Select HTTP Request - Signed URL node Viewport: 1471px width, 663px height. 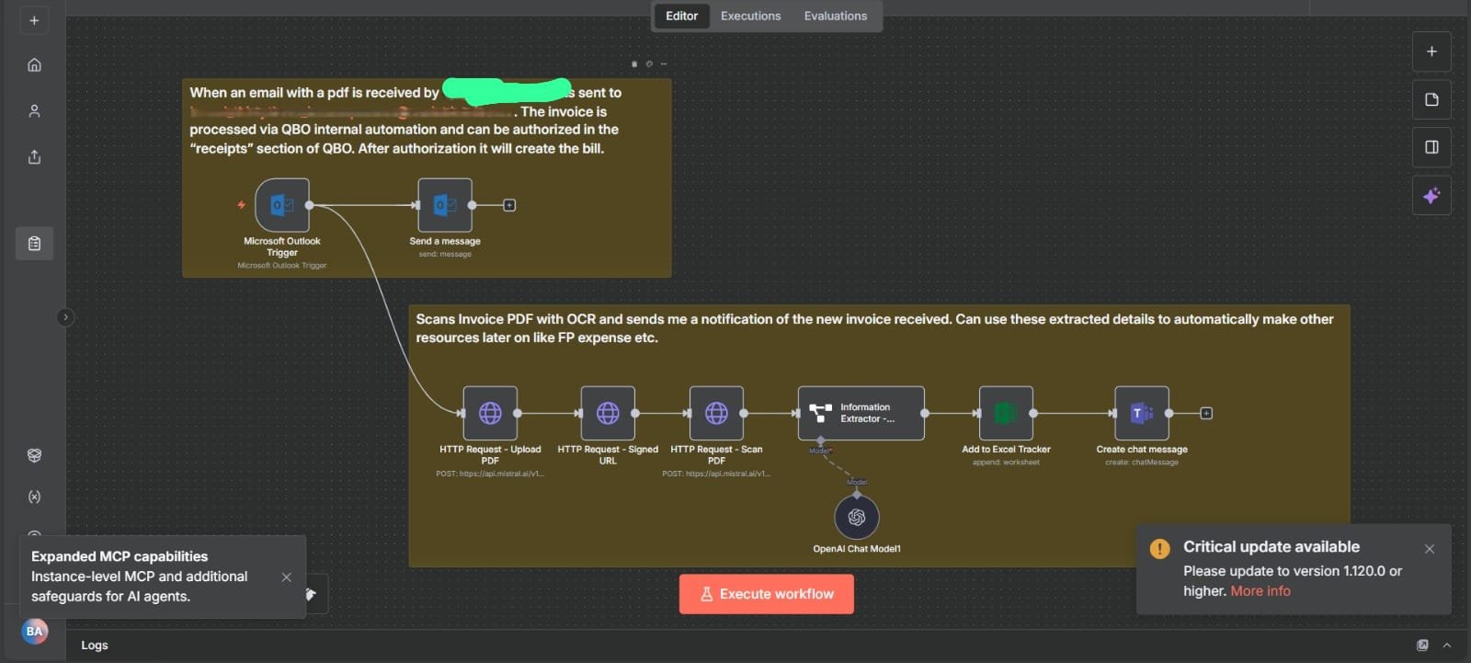[x=608, y=413]
